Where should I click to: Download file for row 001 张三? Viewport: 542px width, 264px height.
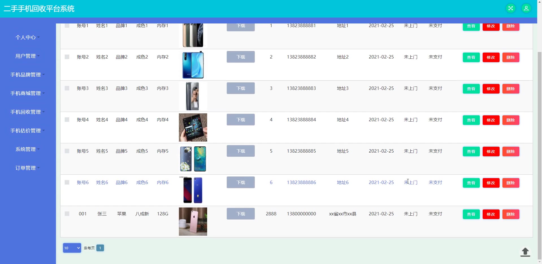point(241,214)
